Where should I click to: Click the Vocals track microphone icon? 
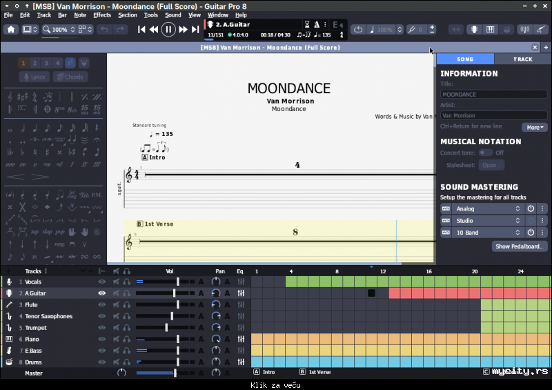pyautogui.click(x=10, y=282)
